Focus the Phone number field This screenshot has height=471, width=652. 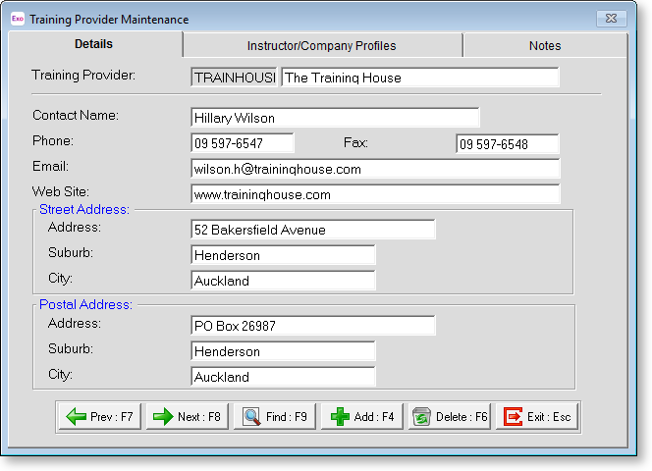click(x=242, y=143)
